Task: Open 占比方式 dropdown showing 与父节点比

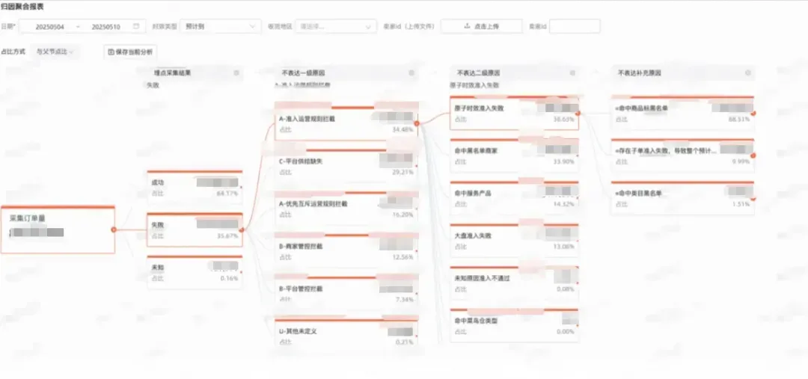Action: pos(55,52)
